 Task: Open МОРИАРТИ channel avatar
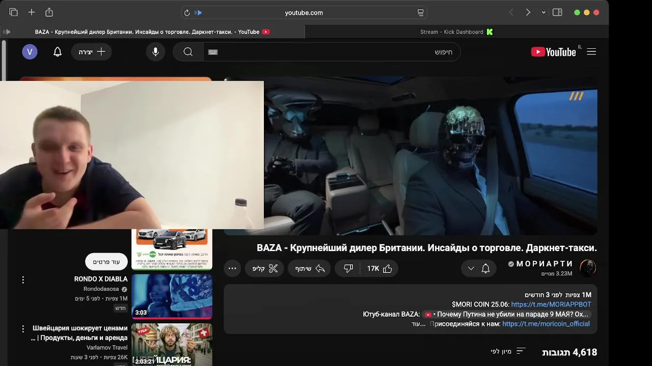click(588, 268)
